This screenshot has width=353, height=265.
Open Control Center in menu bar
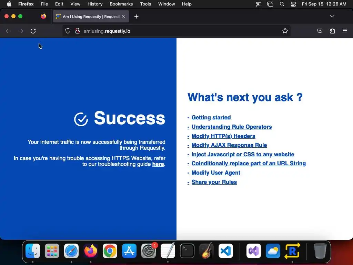coord(293,4)
